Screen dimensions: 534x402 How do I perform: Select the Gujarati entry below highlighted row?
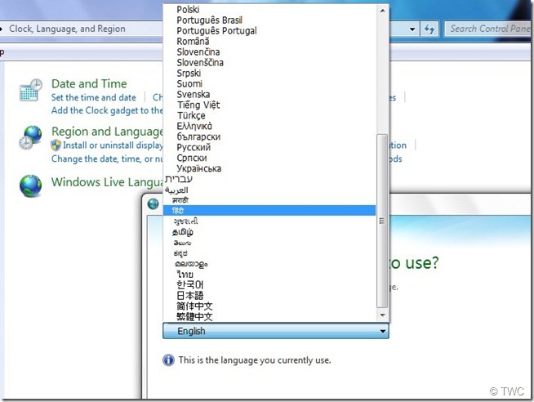point(270,221)
